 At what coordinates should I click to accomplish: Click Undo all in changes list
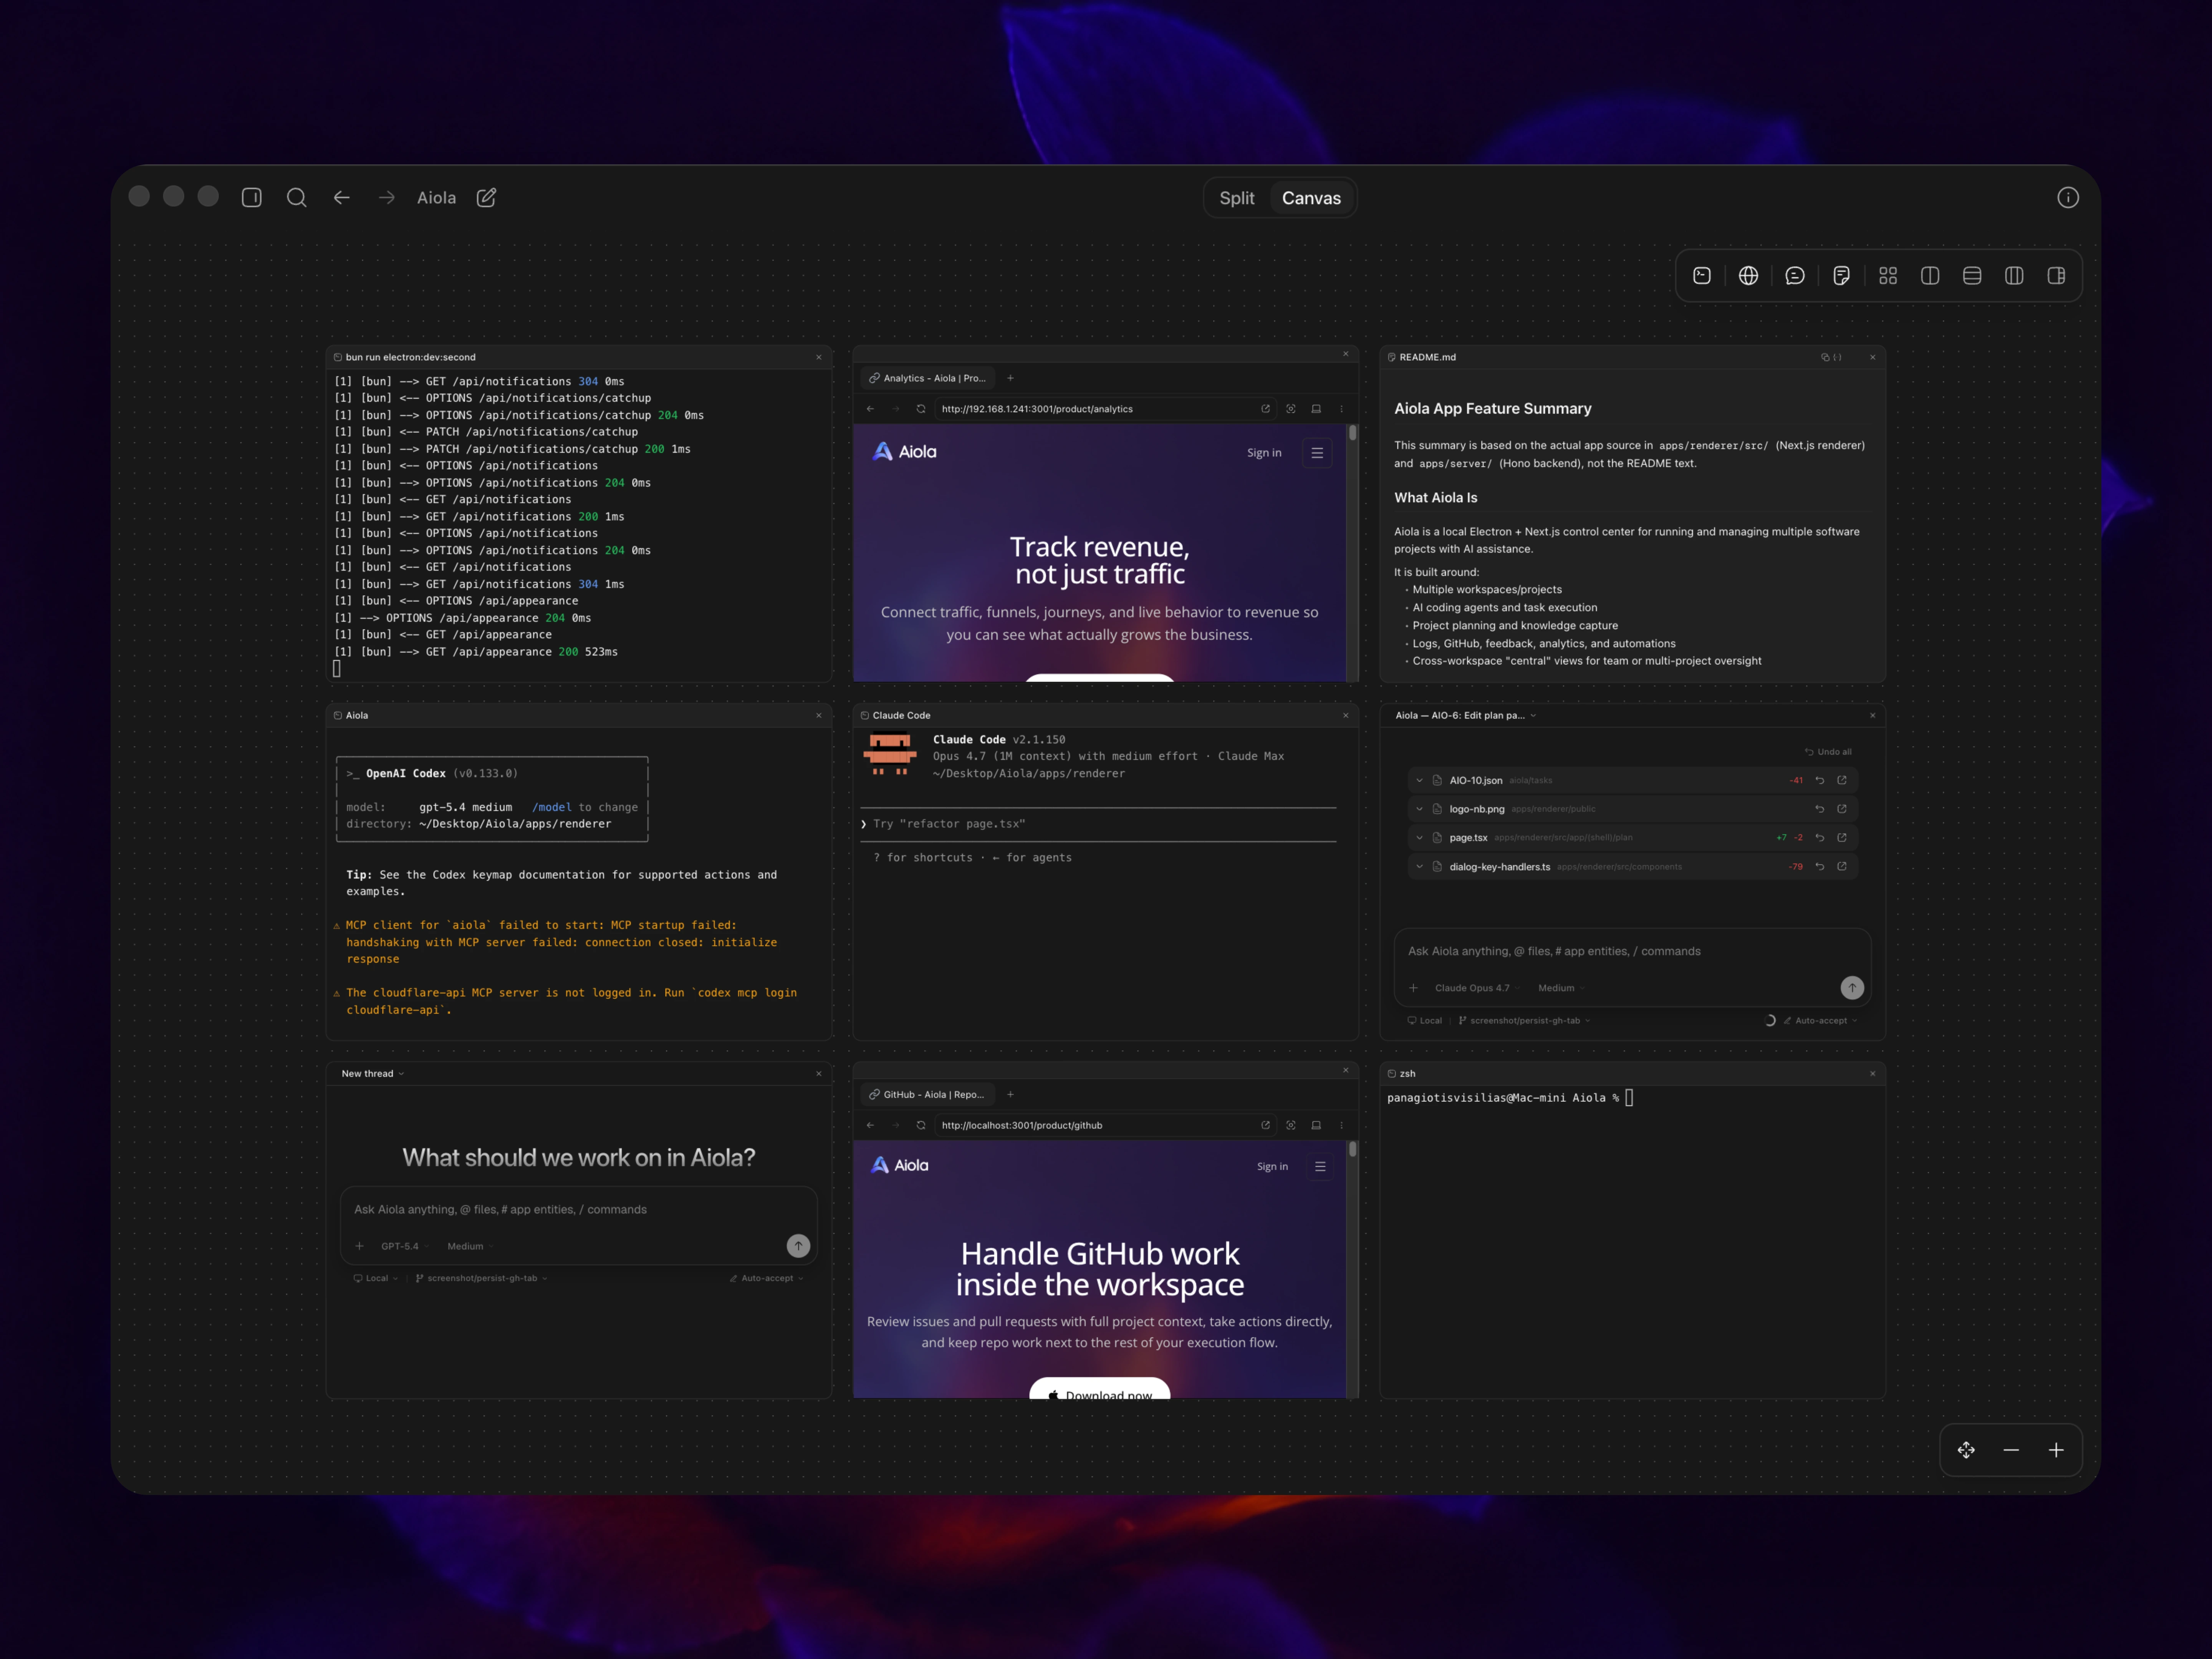[x=1828, y=752]
